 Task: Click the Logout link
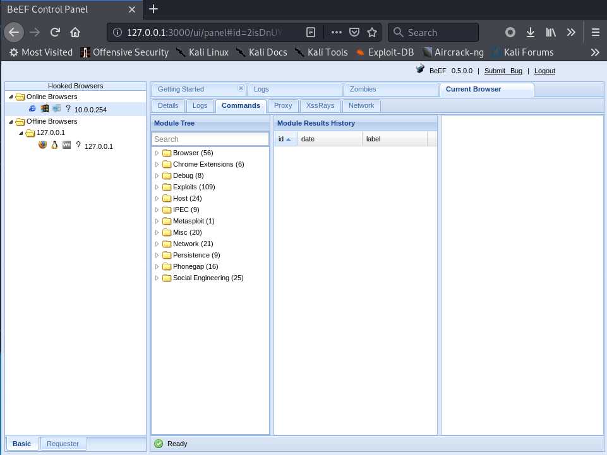(544, 71)
